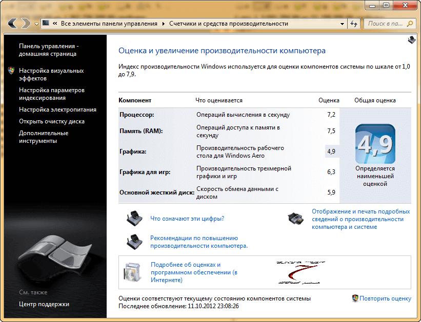Select 'Основной жесткий диск:' row label
The height and width of the screenshot is (322, 421).
157,192
